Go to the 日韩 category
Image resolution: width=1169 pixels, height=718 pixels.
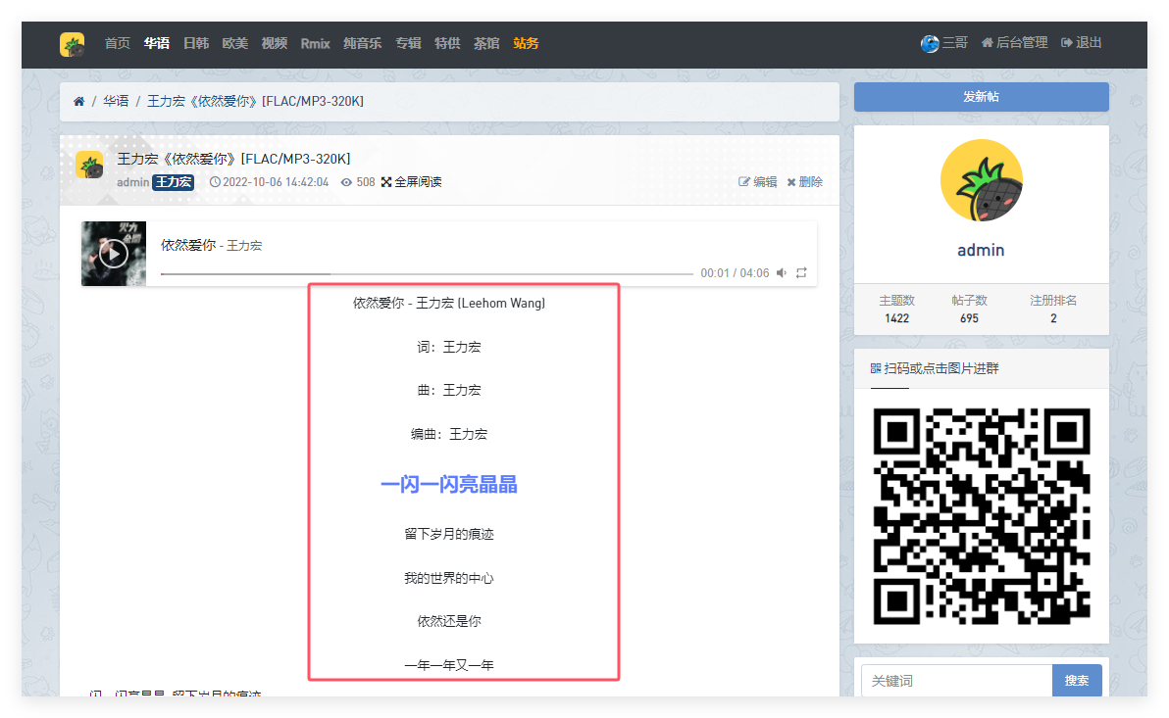tap(195, 43)
